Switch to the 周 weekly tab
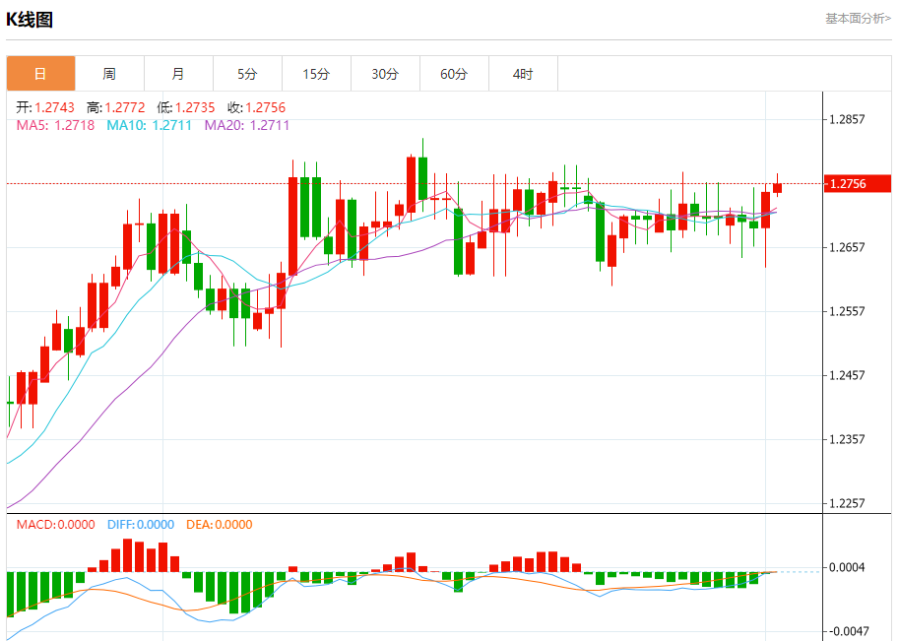 tap(109, 74)
